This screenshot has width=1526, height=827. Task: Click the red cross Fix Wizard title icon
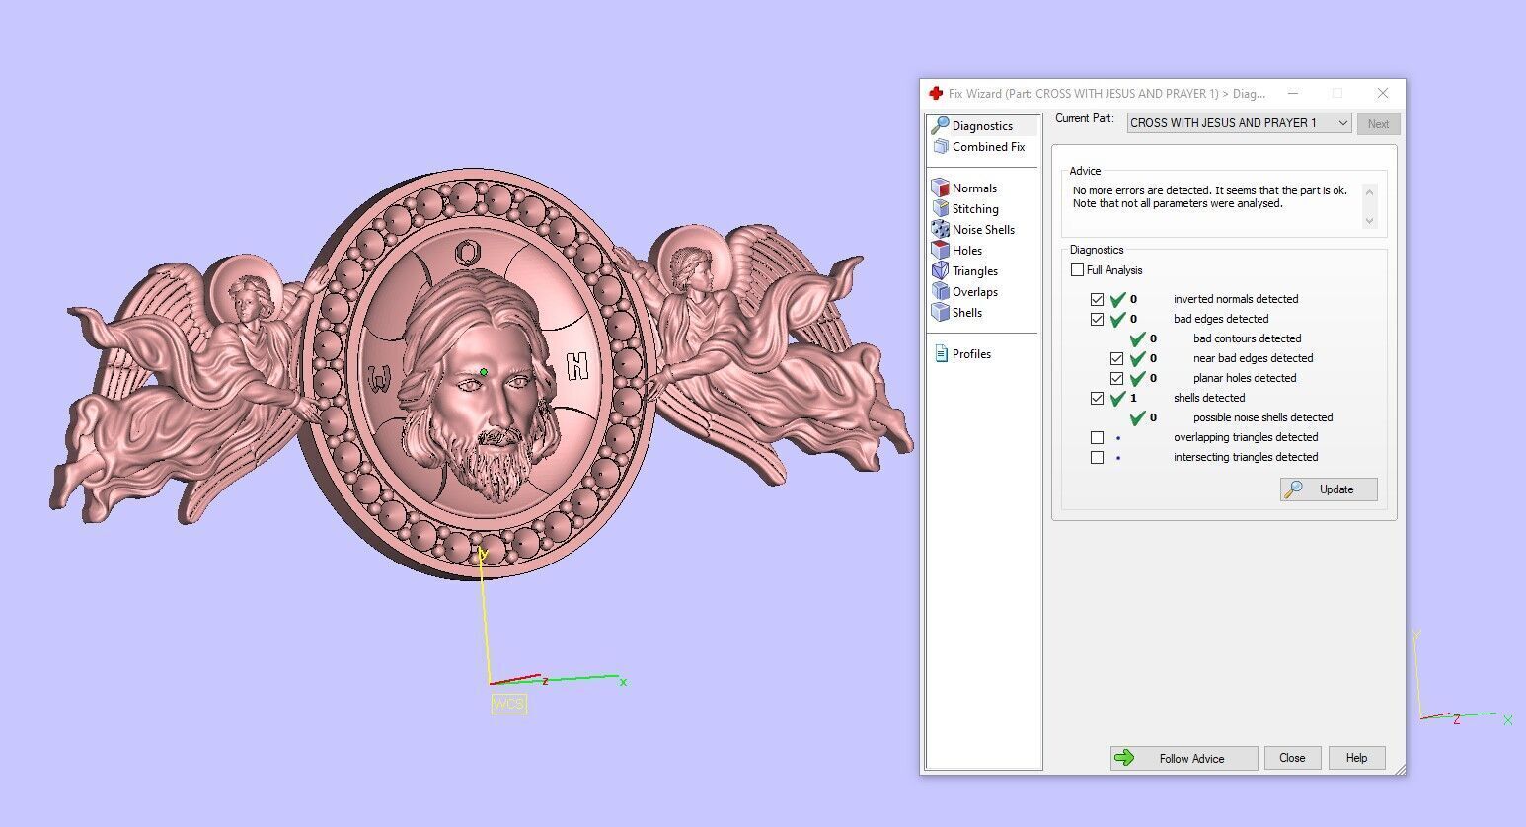pyautogui.click(x=936, y=93)
